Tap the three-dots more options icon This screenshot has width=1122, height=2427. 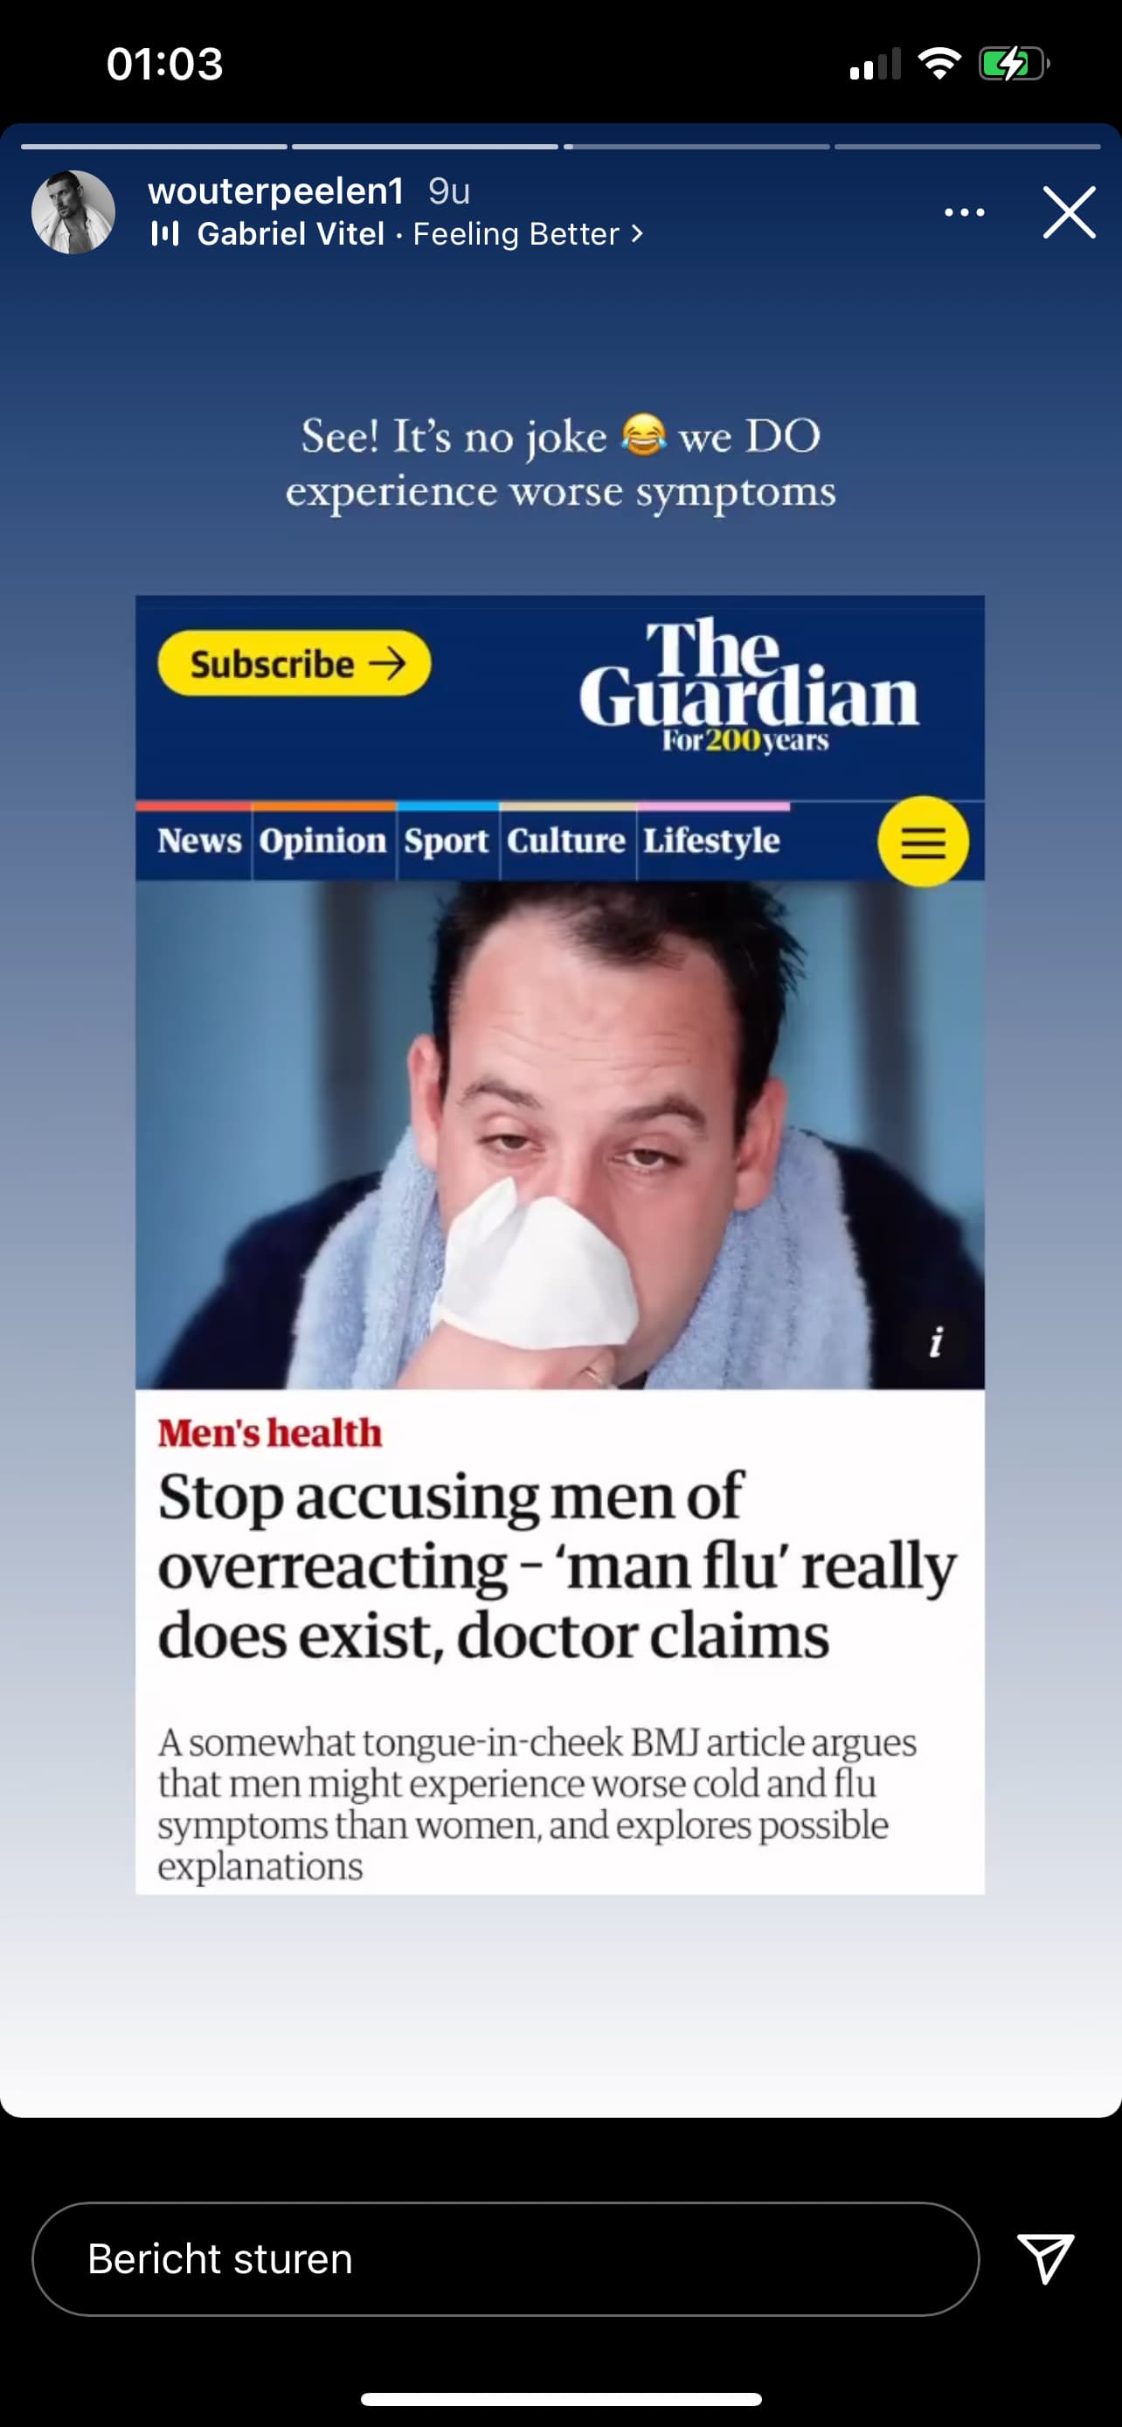tap(965, 212)
